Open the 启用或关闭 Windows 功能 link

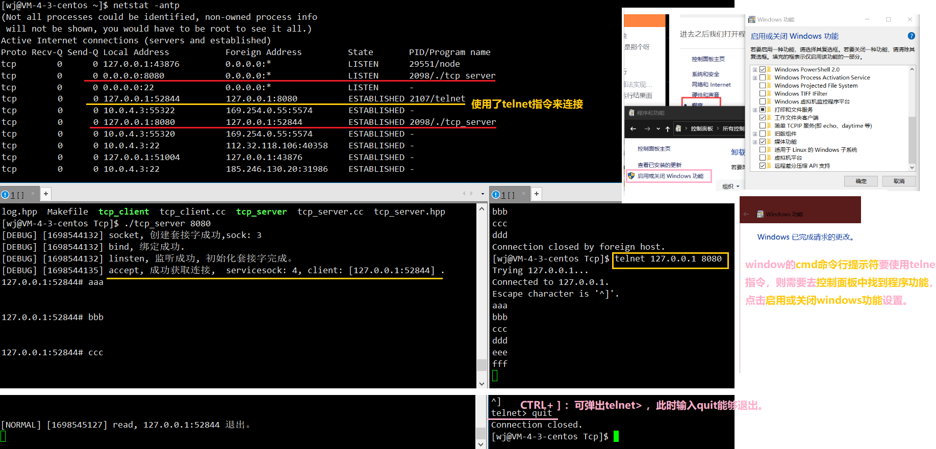670,176
